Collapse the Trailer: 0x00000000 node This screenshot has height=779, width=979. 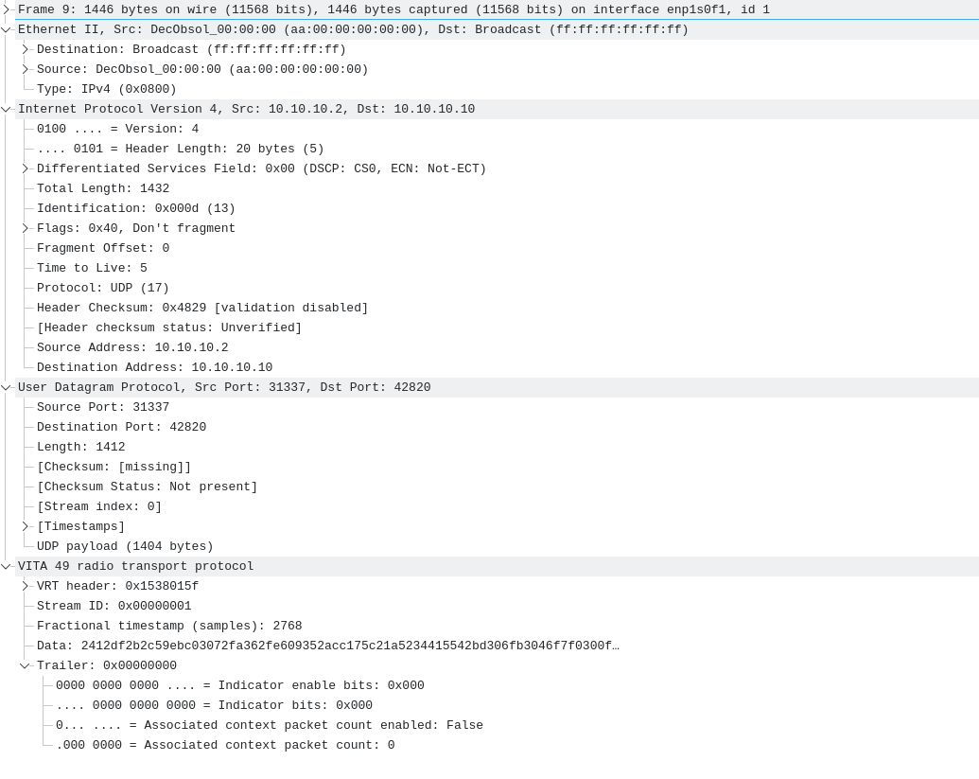pyautogui.click(x=26, y=665)
